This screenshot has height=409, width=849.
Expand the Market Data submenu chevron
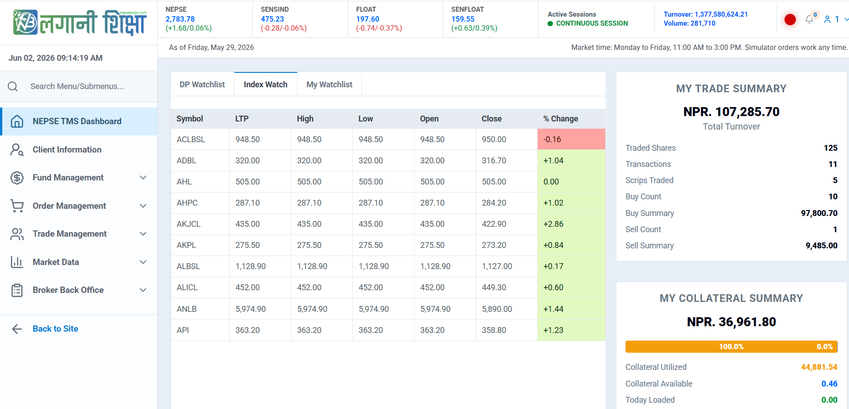[143, 262]
